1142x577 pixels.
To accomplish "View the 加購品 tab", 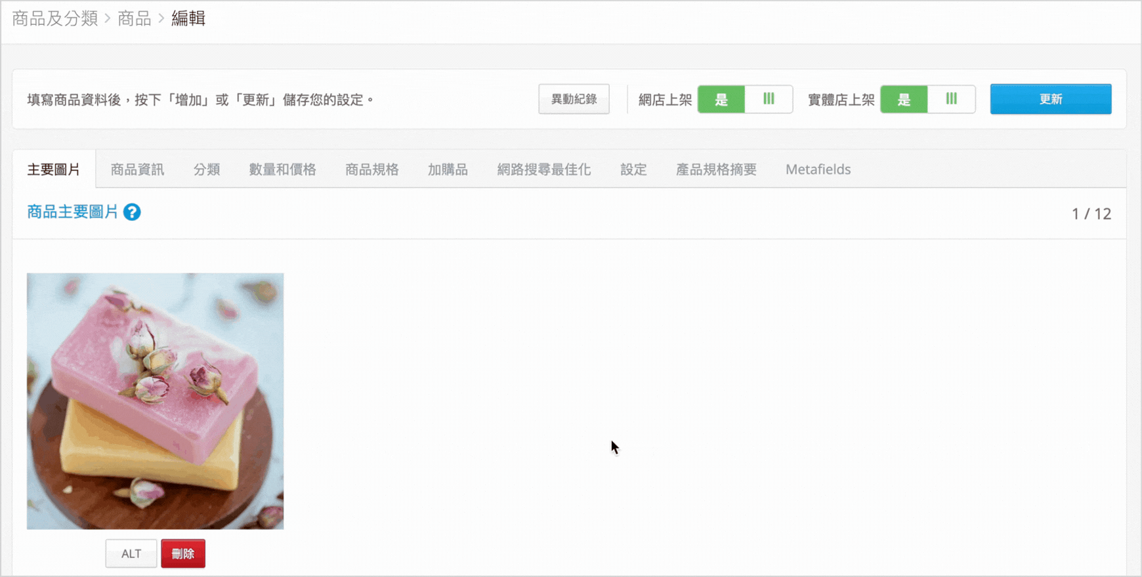I will (x=448, y=169).
